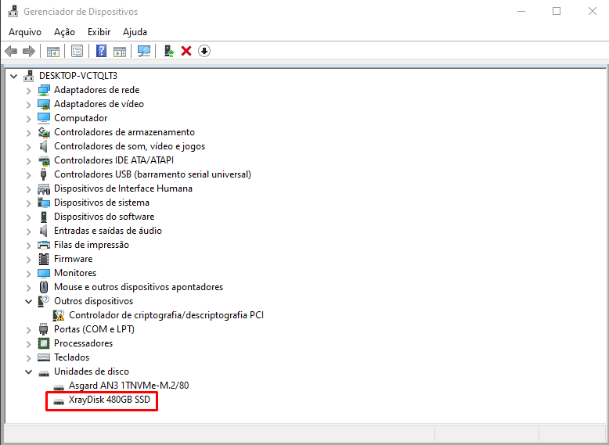Select Controladores de armazenamento label

(x=124, y=132)
